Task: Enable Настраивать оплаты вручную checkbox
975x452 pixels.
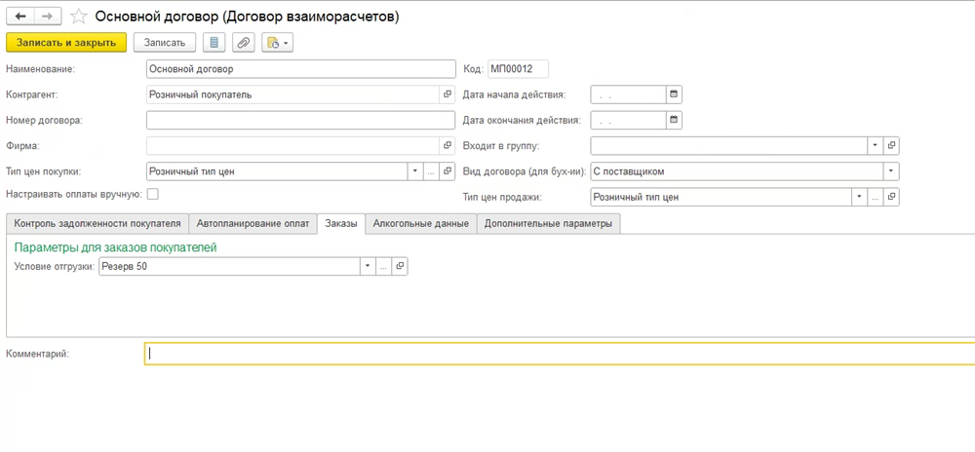Action: click(x=152, y=194)
